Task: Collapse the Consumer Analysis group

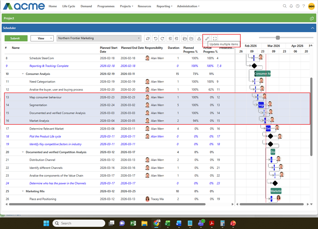Action: [x=22, y=74]
